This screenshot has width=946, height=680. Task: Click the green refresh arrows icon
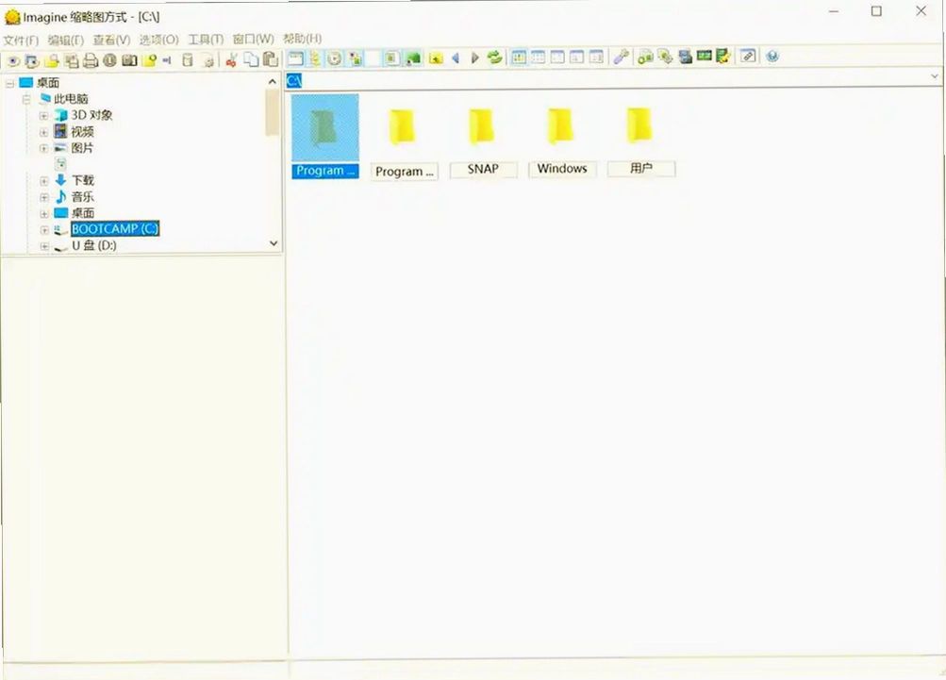pyautogui.click(x=495, y=58)
